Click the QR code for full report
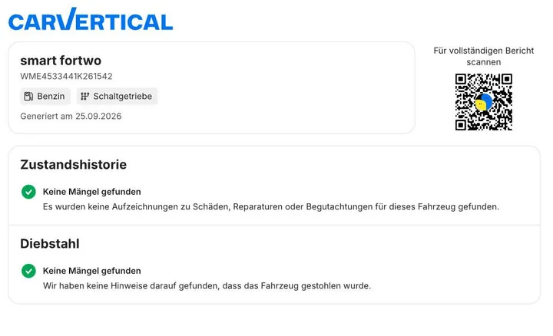553x336 pixels. coord(484,102)
